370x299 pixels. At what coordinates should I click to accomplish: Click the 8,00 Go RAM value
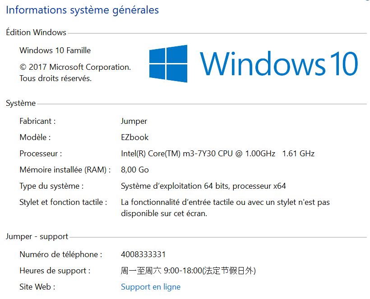(x=135, y=170)
